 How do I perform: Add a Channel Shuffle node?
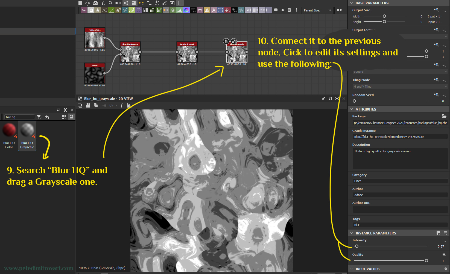pyautogui.click(x=104, y=10)
